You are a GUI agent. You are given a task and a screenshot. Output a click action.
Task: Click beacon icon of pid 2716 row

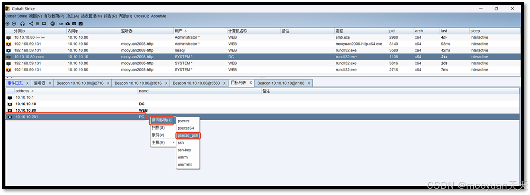(x=9, y=70)
